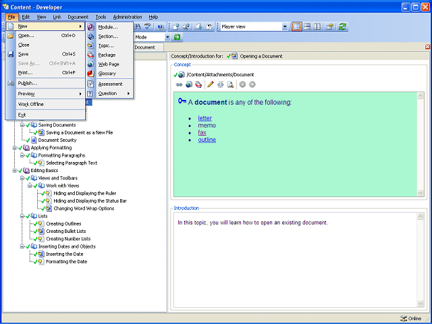Viewport: 432px width, 324px height.
Task: Click the blue help question mark icon
Action: pyautogui.click(x=161, y=27)
